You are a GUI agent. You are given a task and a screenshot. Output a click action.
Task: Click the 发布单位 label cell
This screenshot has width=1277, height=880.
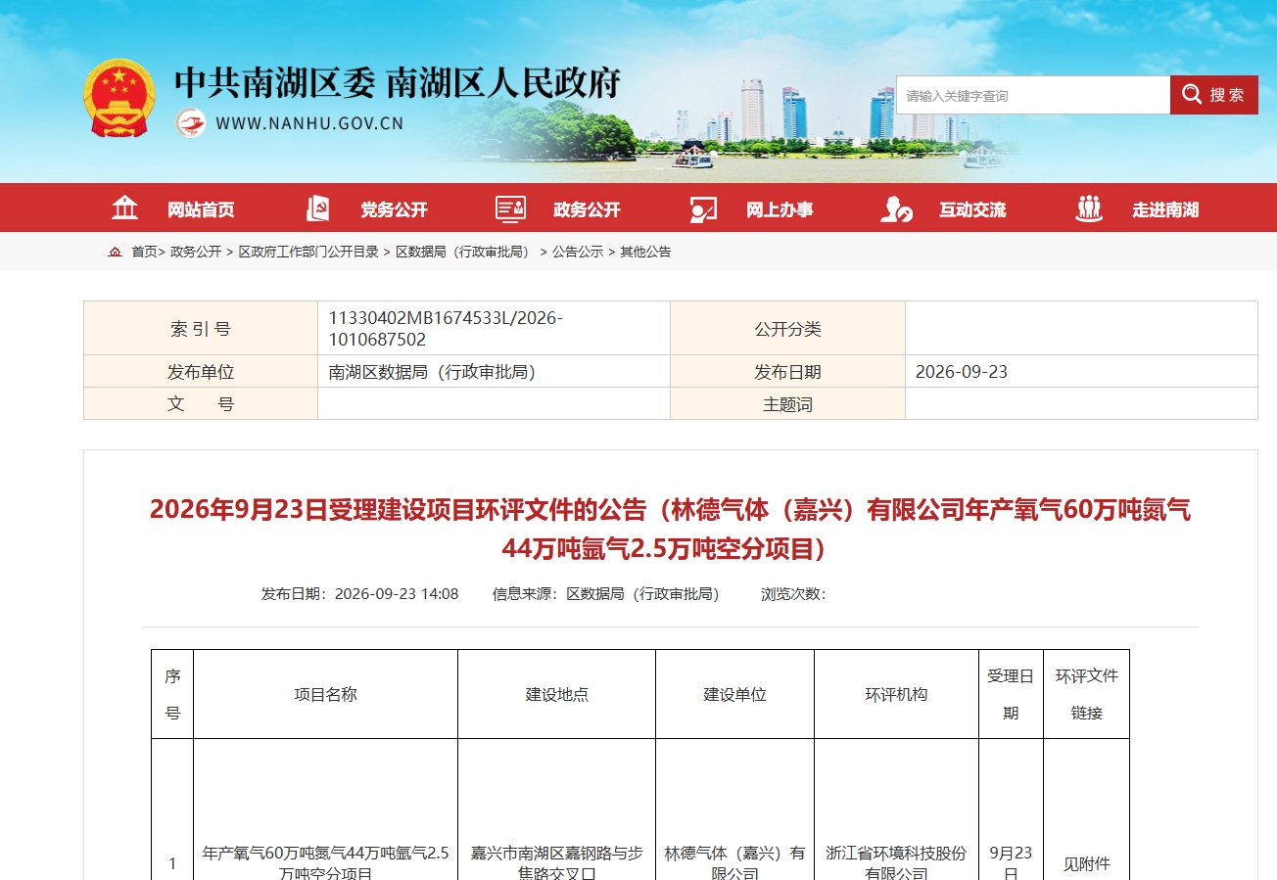tap(201, 372)
